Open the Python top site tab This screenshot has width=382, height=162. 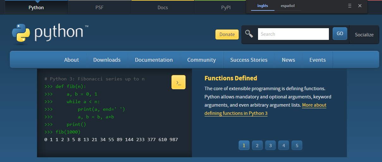click(36, 7)
